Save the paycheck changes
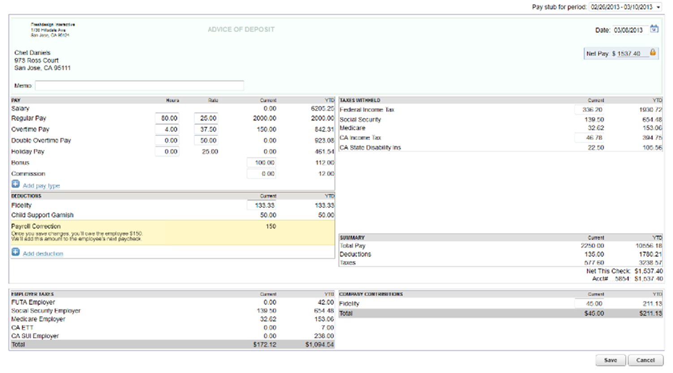Image resolution: width=673 pixels, height=373 pixels. click(610, 360)
